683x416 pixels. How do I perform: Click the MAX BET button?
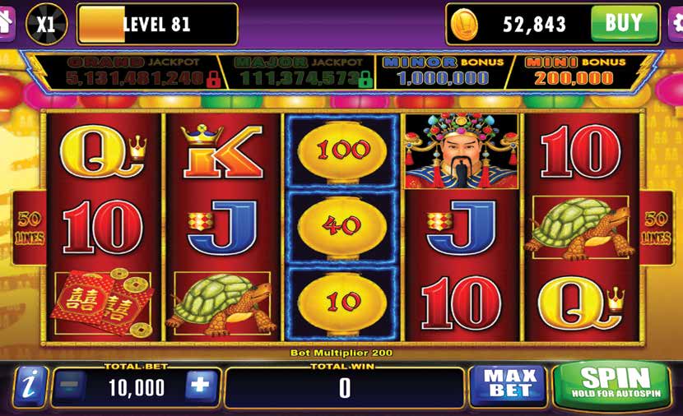(x=509, y=386)
